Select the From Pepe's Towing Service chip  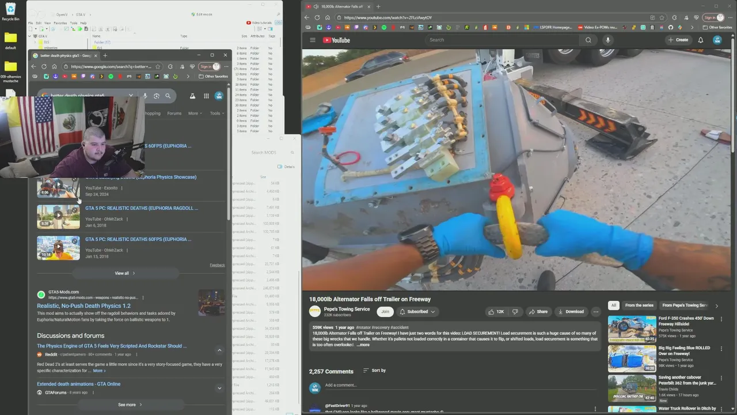[684, 305]
